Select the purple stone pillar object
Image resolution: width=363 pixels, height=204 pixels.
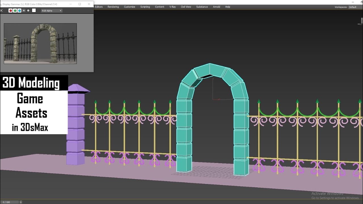[x=76, y=125]
